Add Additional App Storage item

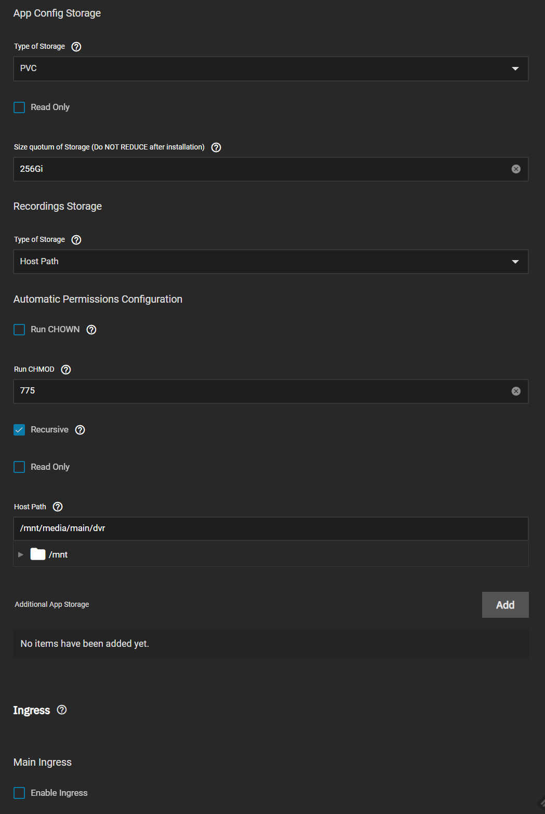point(505,605)
